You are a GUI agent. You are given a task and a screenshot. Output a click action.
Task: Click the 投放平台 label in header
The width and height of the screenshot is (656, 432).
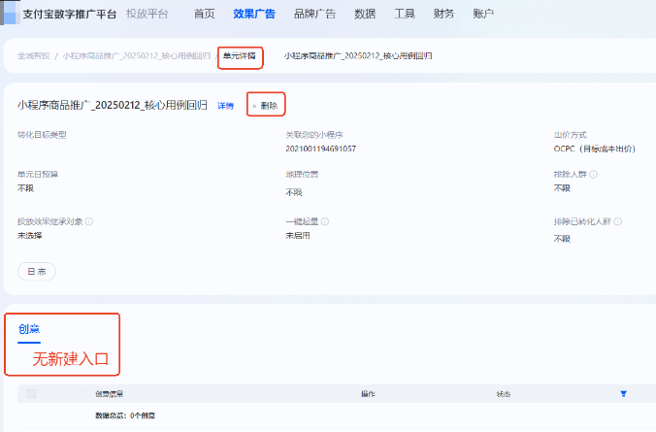pos(148,14)
